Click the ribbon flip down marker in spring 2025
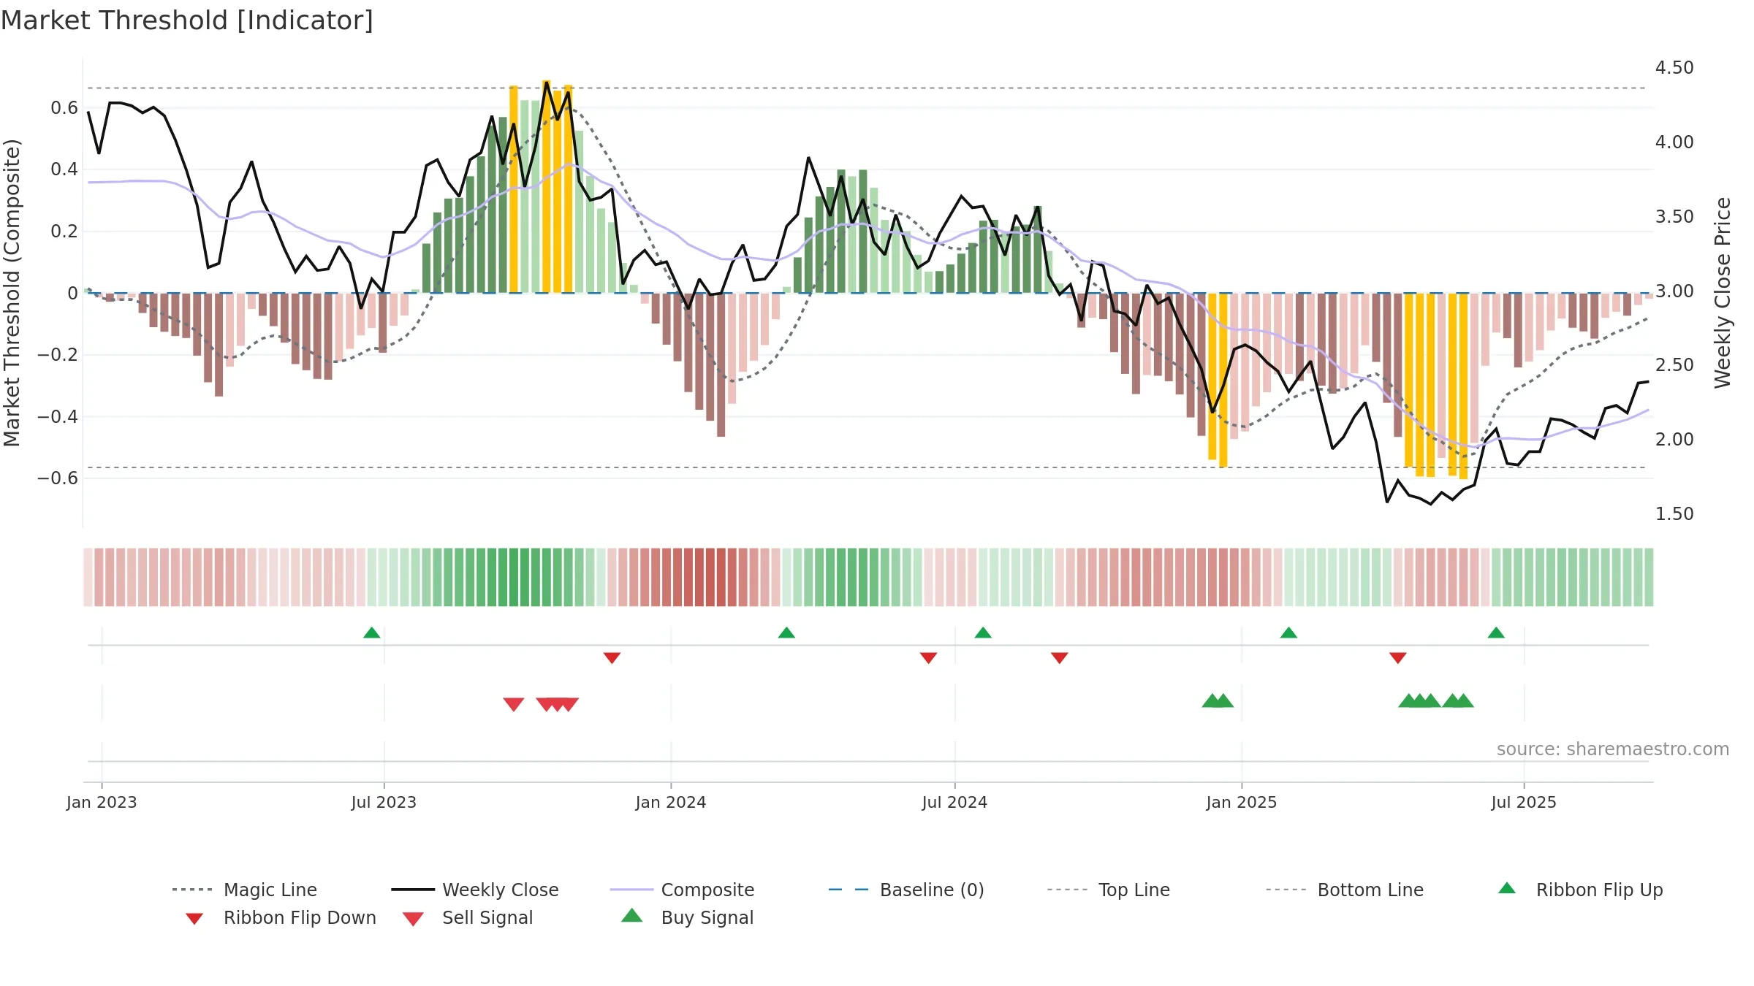This screenshot has width=1754, height=986. click(1398, 658)
